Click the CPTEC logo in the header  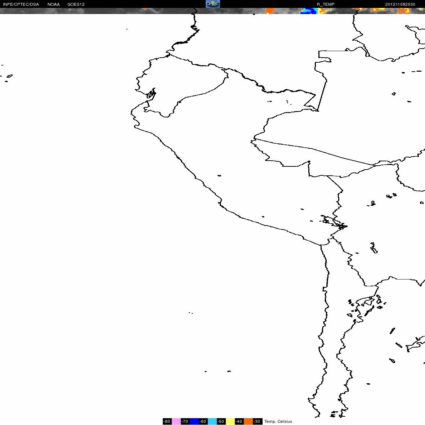(213, 4)
